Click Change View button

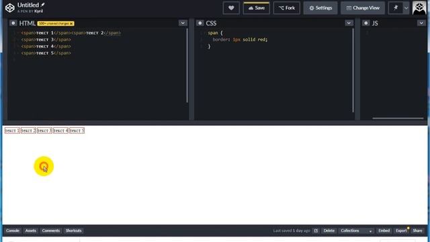click(363, 8)
